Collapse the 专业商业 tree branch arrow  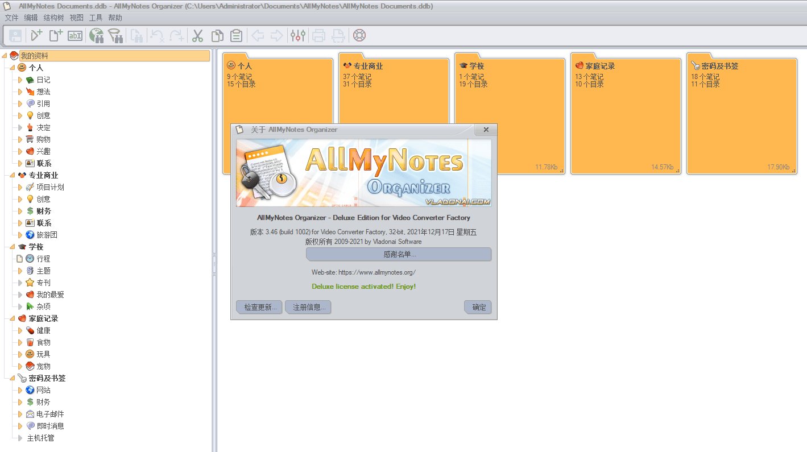coord(13,175)
